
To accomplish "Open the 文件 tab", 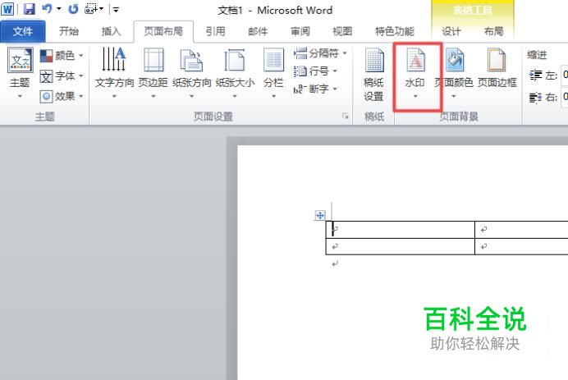I will click(23, 31).
